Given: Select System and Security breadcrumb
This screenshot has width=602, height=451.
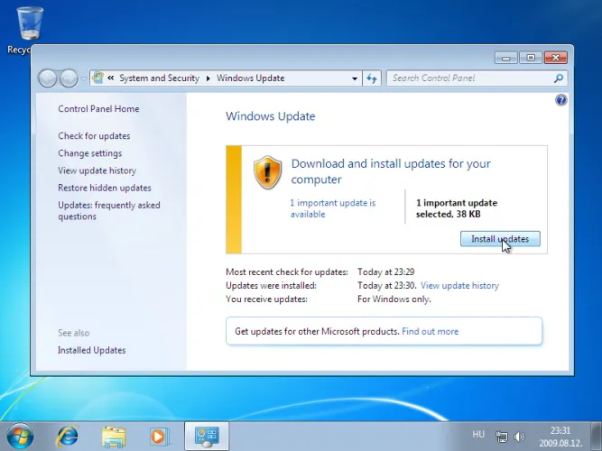Looking at the screenshot, I should (160, 78).
